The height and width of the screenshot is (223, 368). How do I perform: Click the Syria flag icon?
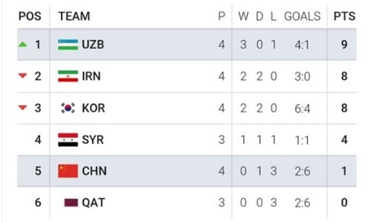(x=68, y=140)
